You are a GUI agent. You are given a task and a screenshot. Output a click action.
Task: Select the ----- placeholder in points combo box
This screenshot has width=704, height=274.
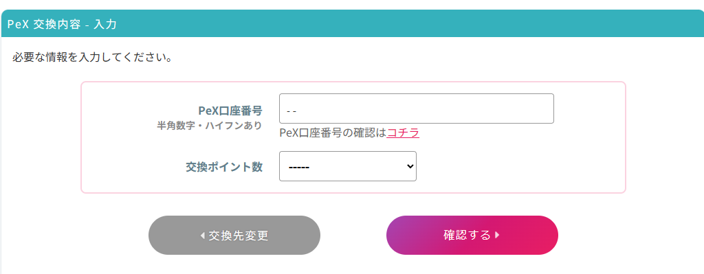[x=299, y=167]
